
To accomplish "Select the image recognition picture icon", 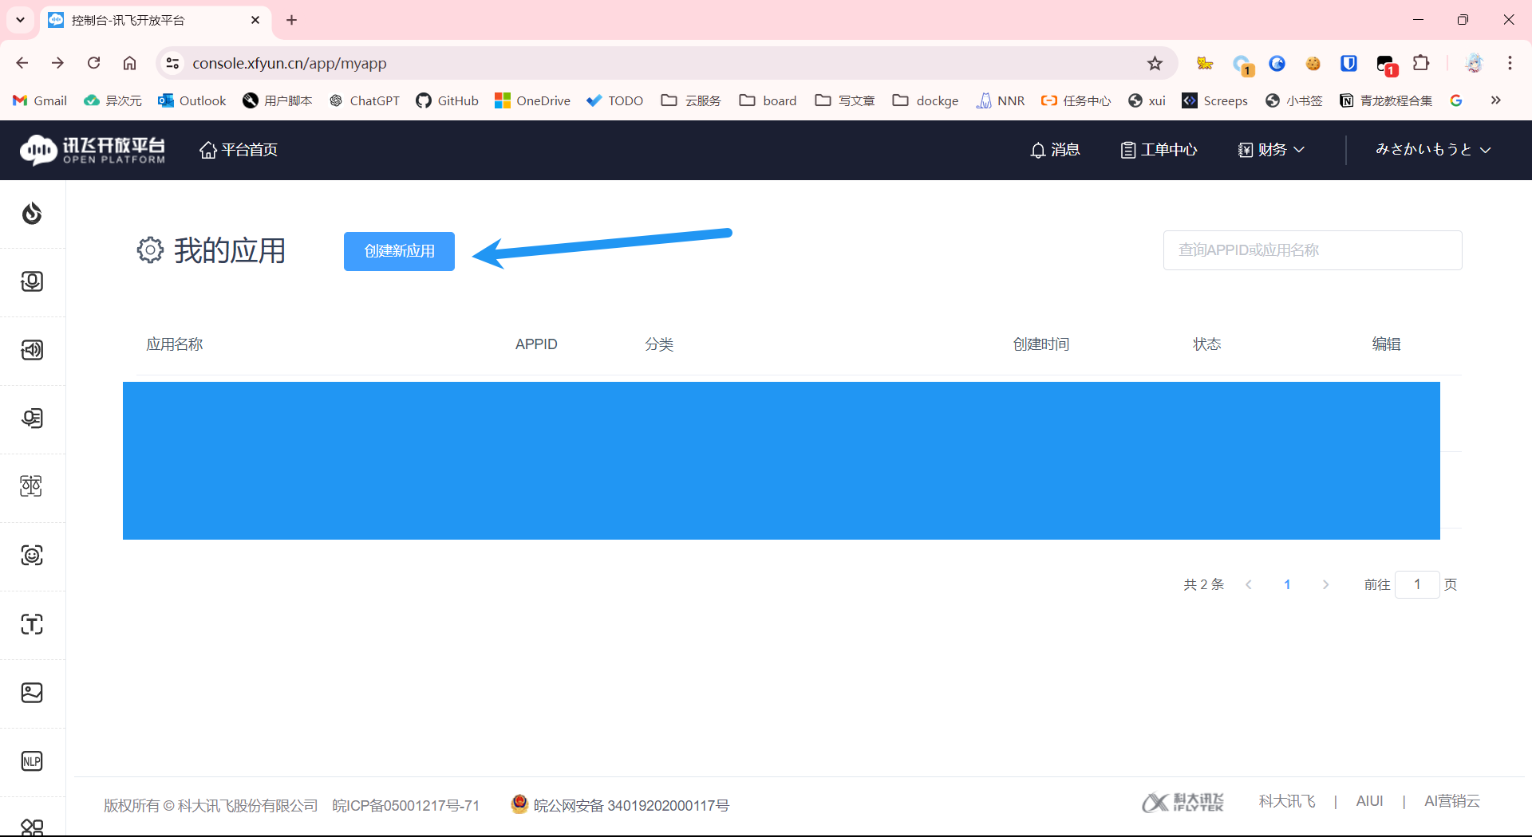I will click(32, 693).
